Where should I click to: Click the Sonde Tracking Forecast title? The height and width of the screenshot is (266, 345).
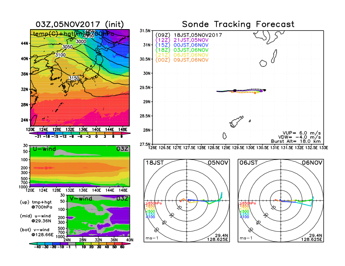(238, 24)
